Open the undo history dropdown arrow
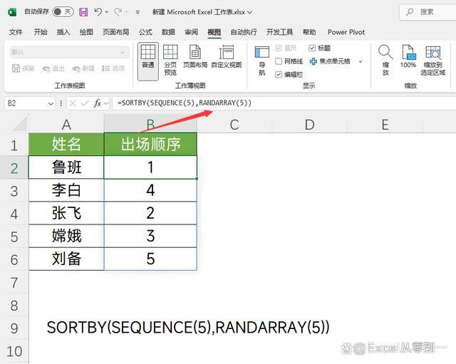Image resolution: width=456 pixels, height=364 pixels. [107, 12]
